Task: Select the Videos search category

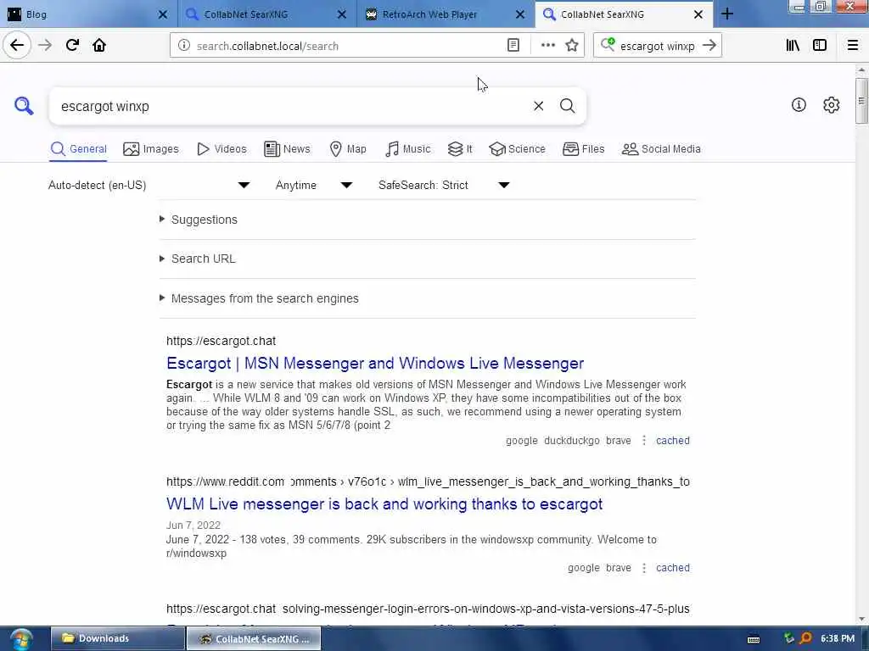Action: pos(221,149)
